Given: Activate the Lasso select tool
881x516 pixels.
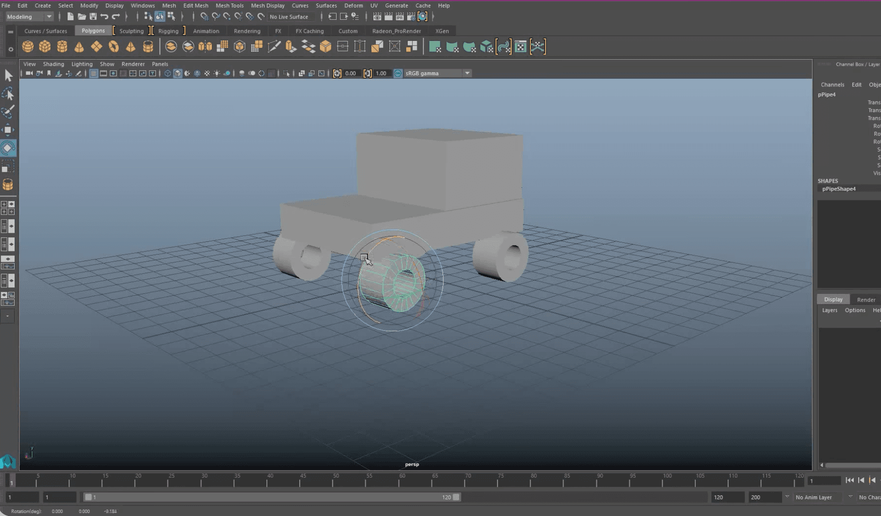Looking at the screenshot, I should (8, 94).
